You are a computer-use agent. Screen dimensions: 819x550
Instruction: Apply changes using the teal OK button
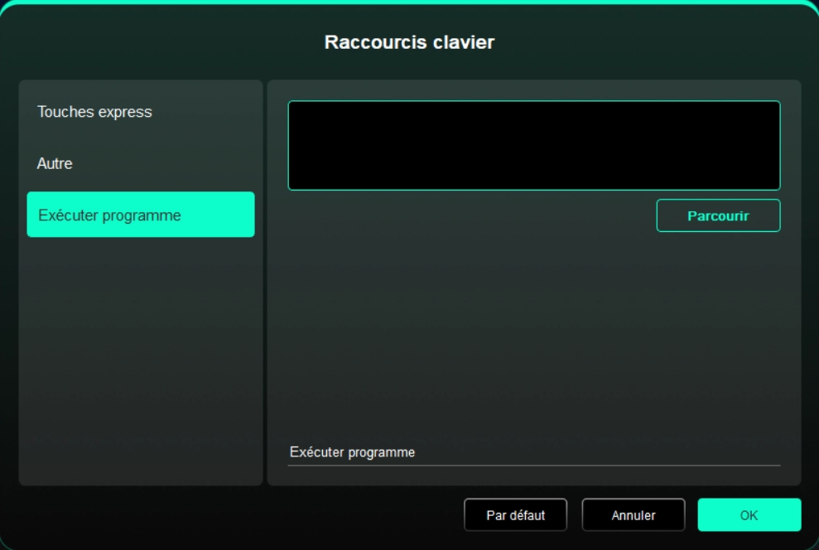pyautogui.click(x=749, y=515)
